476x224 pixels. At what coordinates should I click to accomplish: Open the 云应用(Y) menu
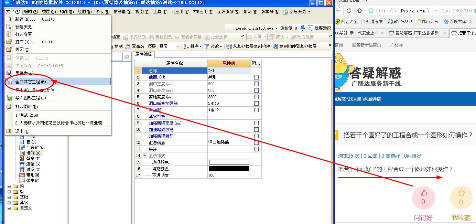point(180,12)
